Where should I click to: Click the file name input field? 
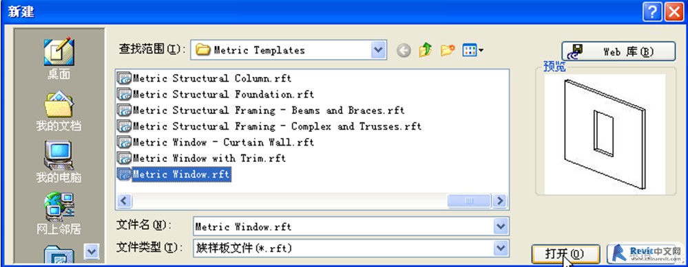[x=344, y=227]
